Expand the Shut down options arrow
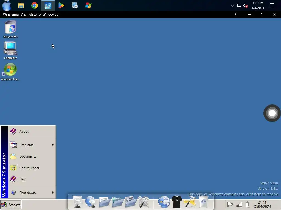 53,192
